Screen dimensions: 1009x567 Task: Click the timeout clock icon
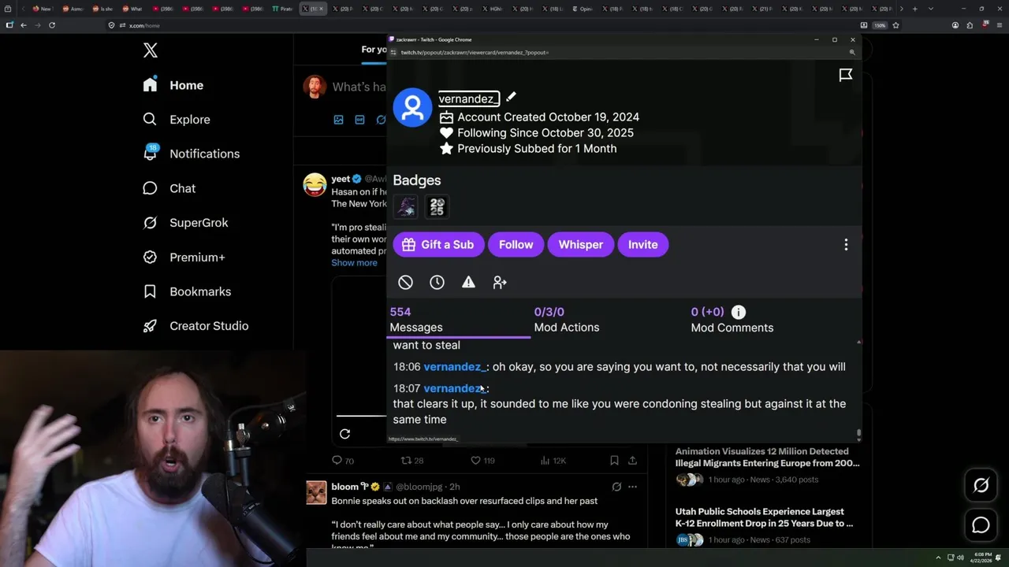[437, 282]
